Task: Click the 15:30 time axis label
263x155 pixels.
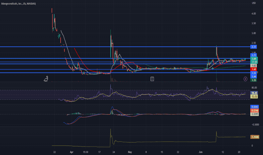Action: pos(86,152)
